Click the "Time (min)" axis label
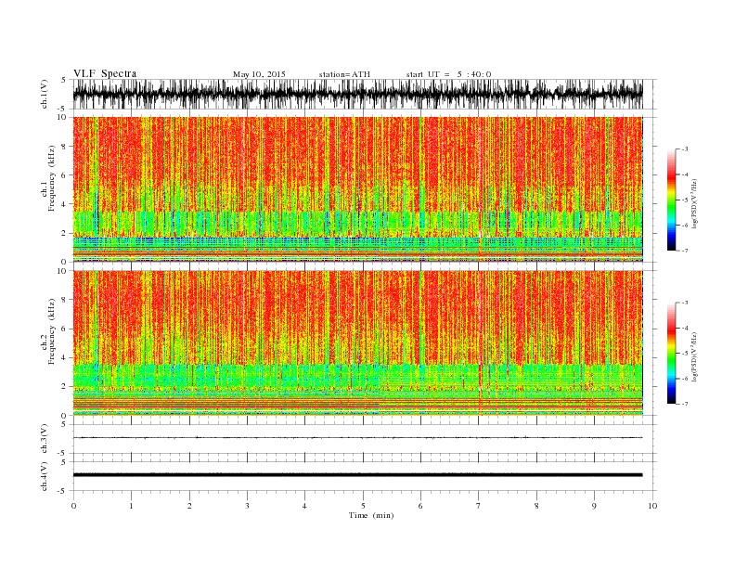 (371, 515)
